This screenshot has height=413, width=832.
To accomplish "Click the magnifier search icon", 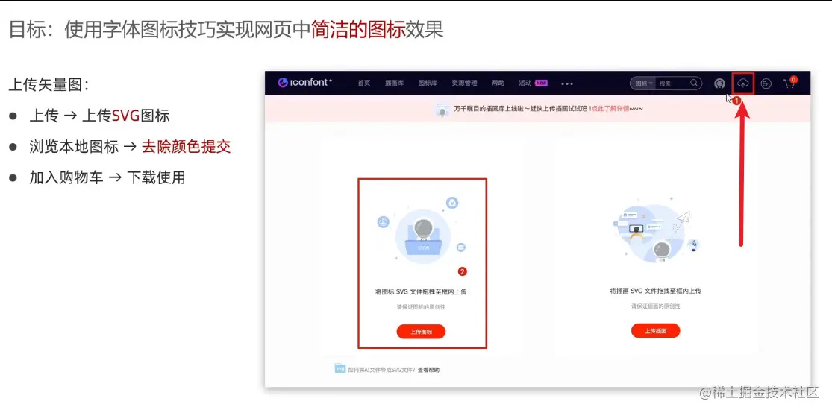I will click(694, 83).
